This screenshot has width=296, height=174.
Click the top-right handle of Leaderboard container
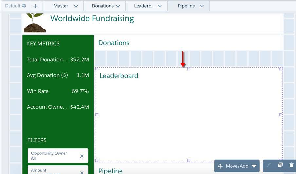pyautogui.click(x=281, y=69)
